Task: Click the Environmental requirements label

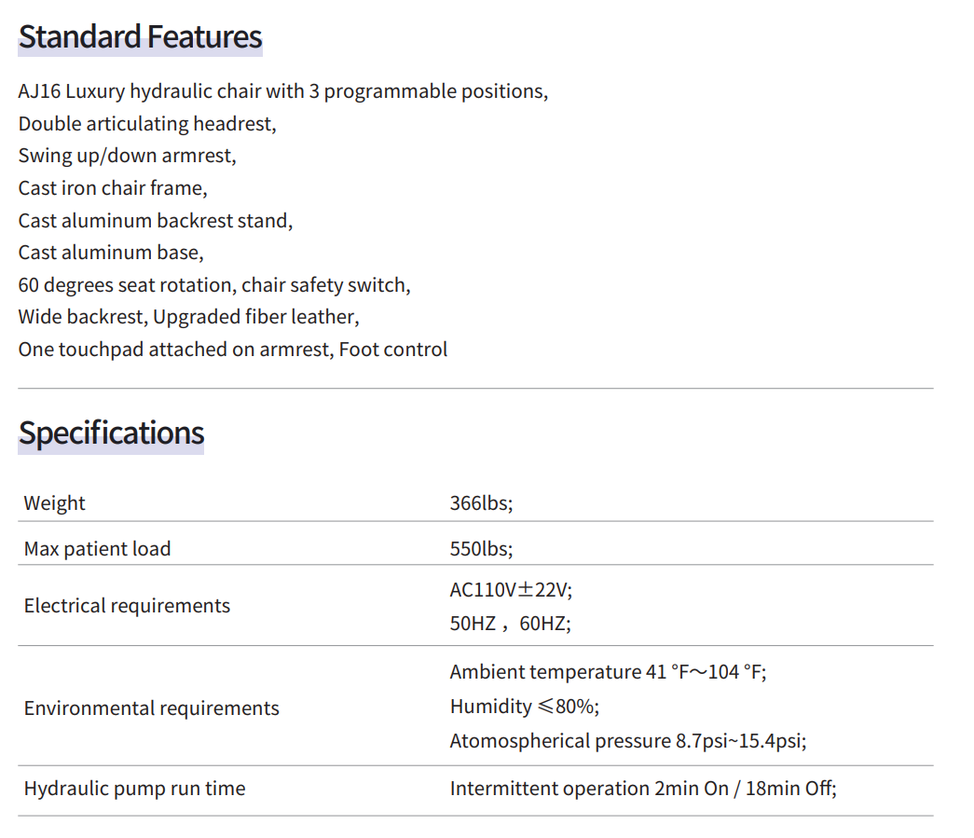Action: pyautogui.click(x=151, y=708)
